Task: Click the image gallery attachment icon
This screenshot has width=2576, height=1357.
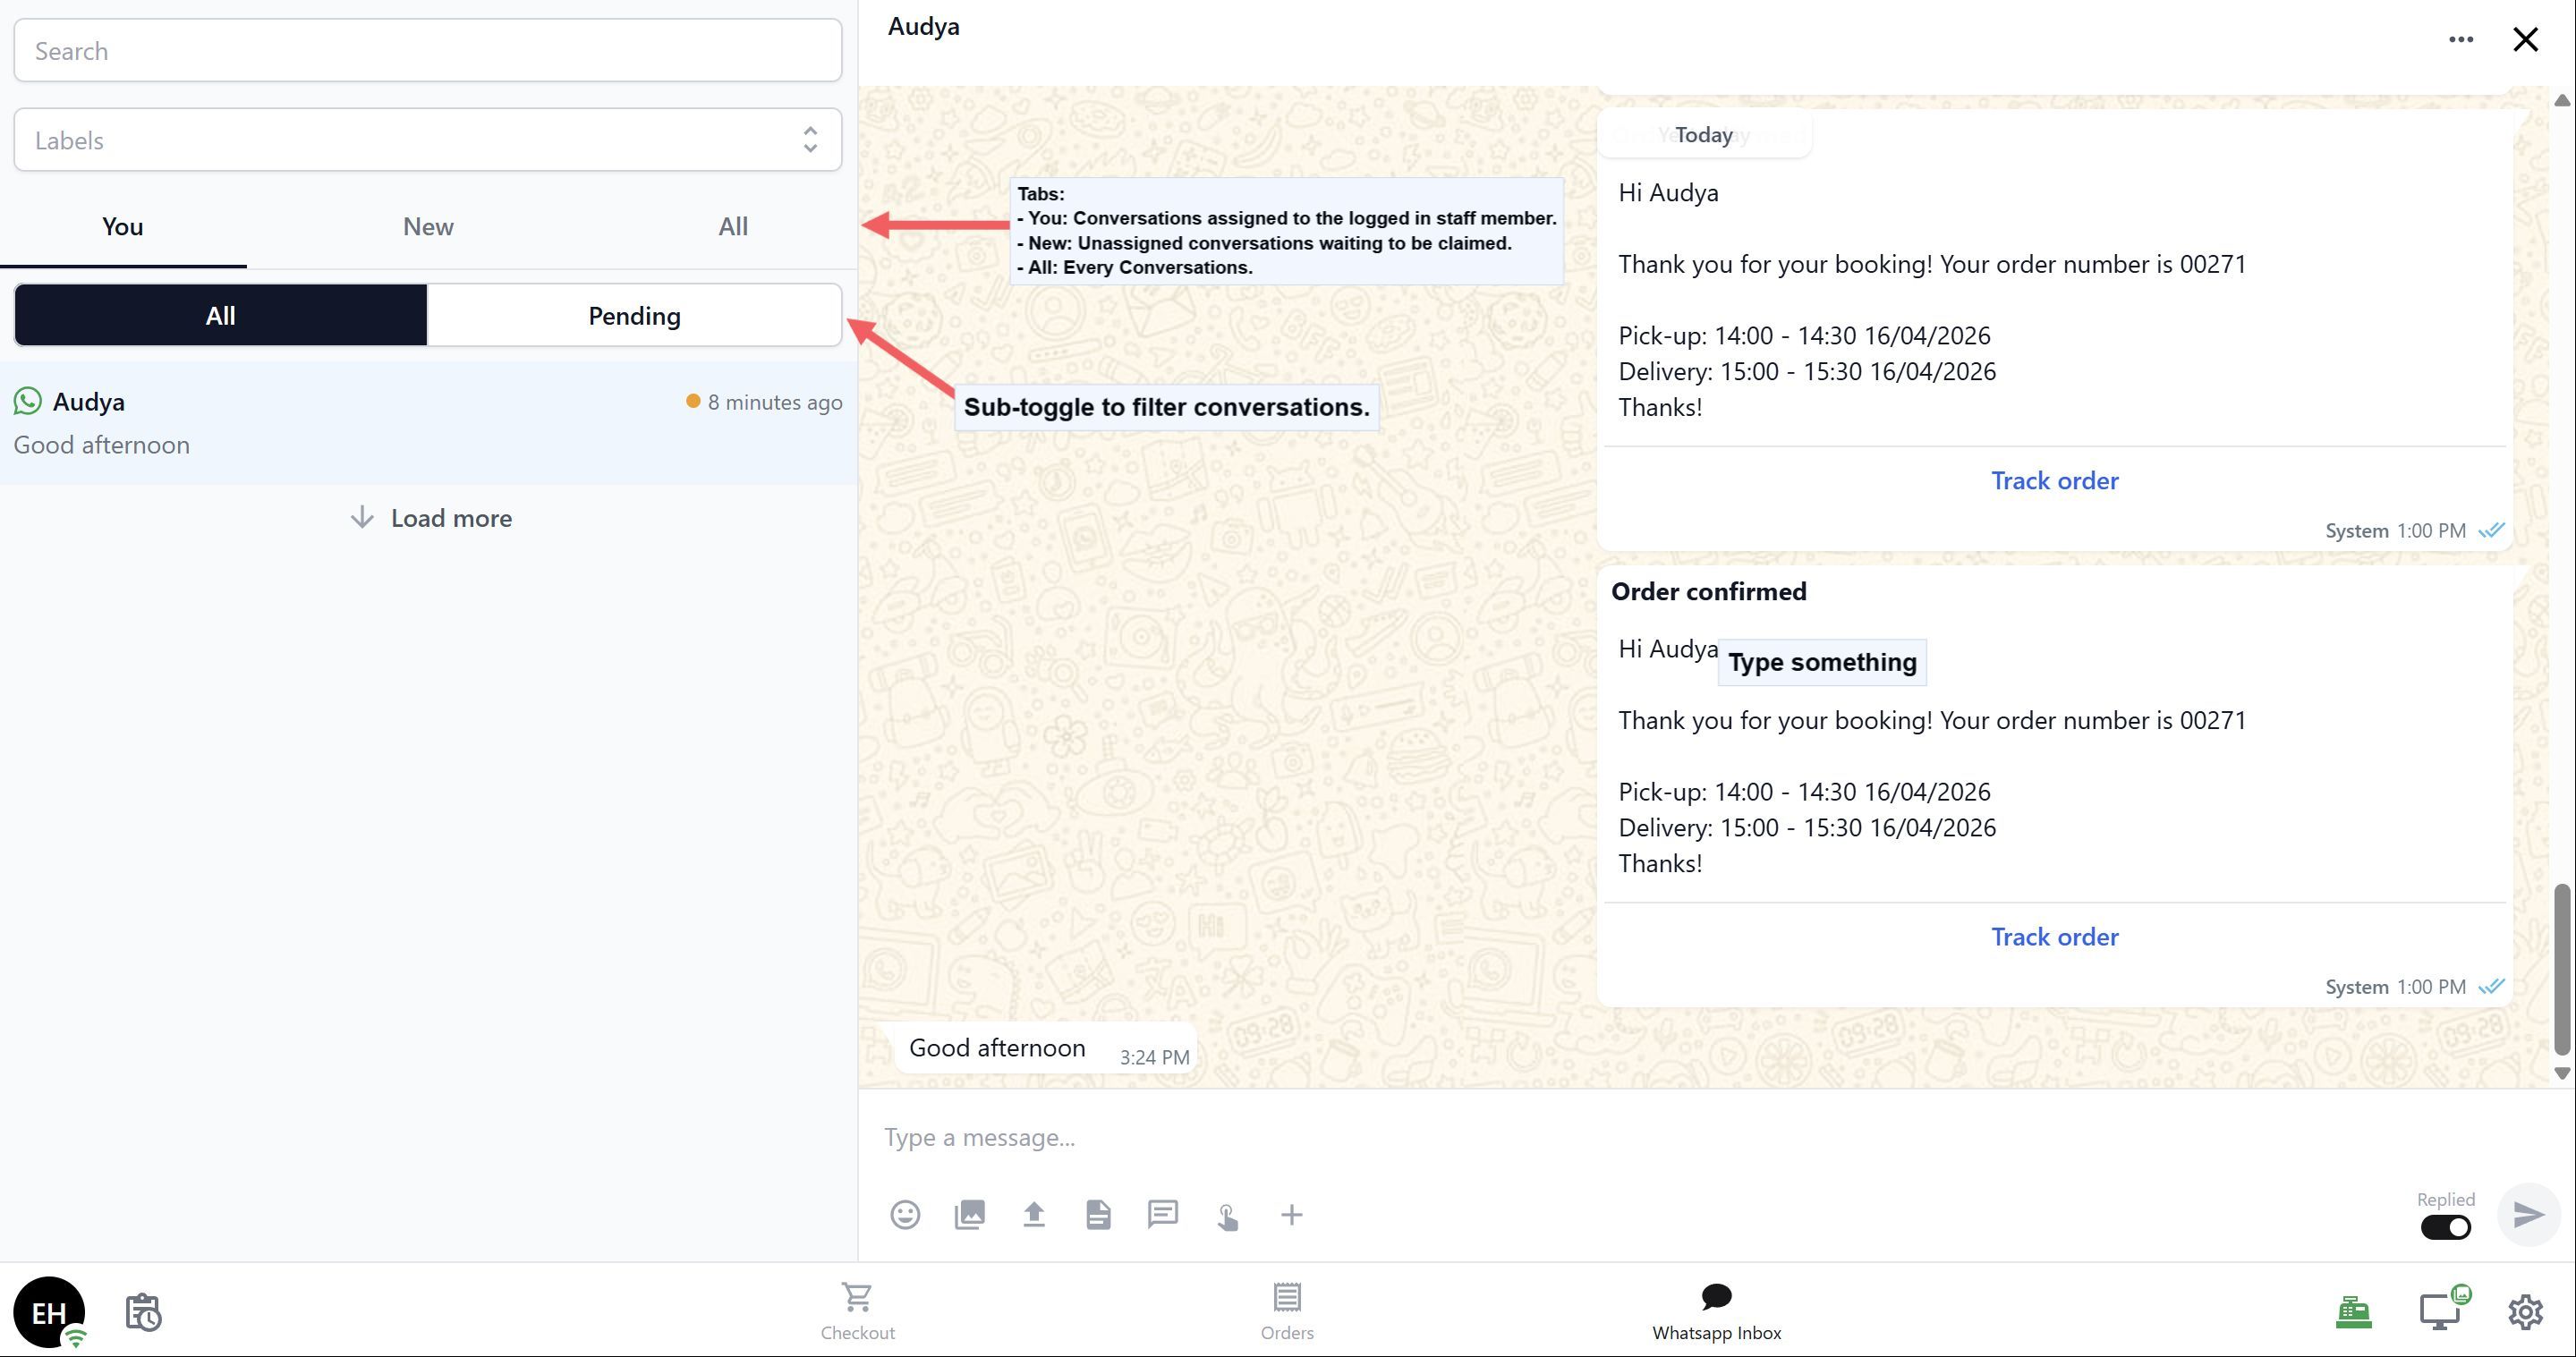Action: tap(969, 1214)
